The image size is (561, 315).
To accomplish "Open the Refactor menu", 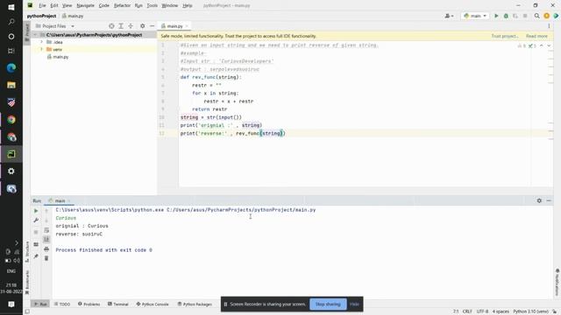I will tap(123, 6).
